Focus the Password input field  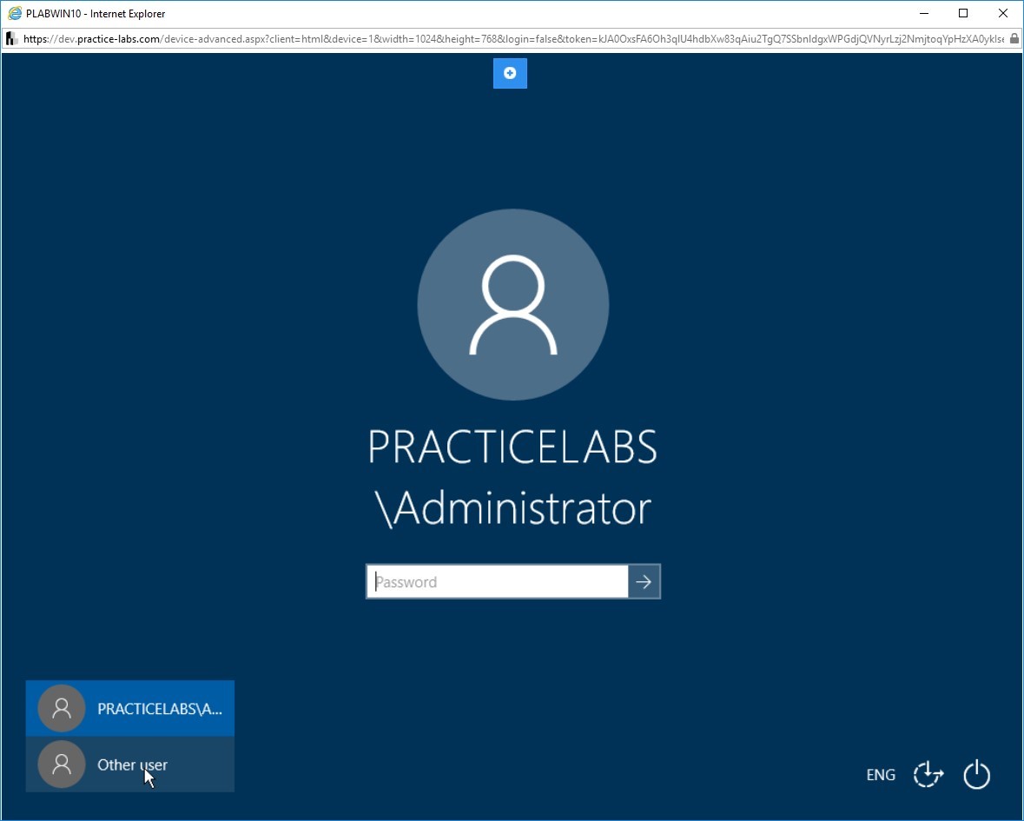[498, 581]
